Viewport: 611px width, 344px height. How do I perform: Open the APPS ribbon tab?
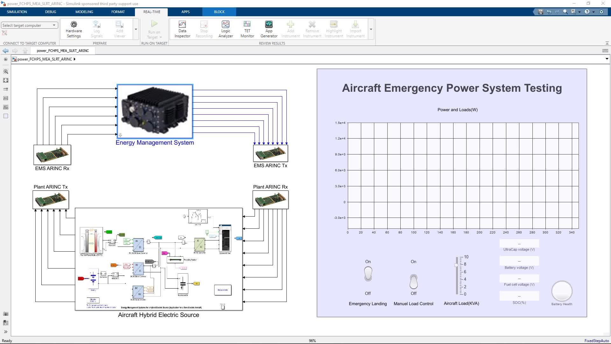pos(186,12)
